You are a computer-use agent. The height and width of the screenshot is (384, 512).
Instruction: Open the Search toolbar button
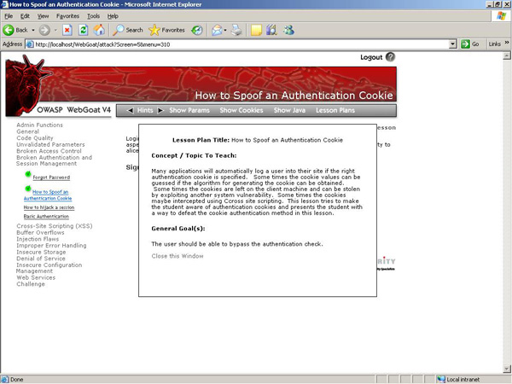(128, 30)
